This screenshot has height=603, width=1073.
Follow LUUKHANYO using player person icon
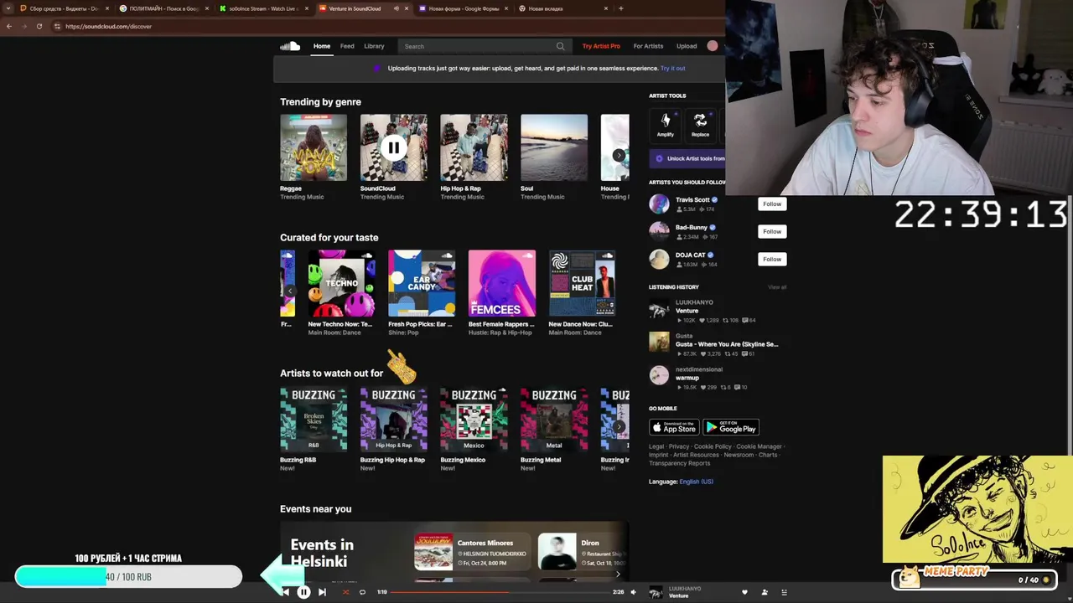point(764,592)
